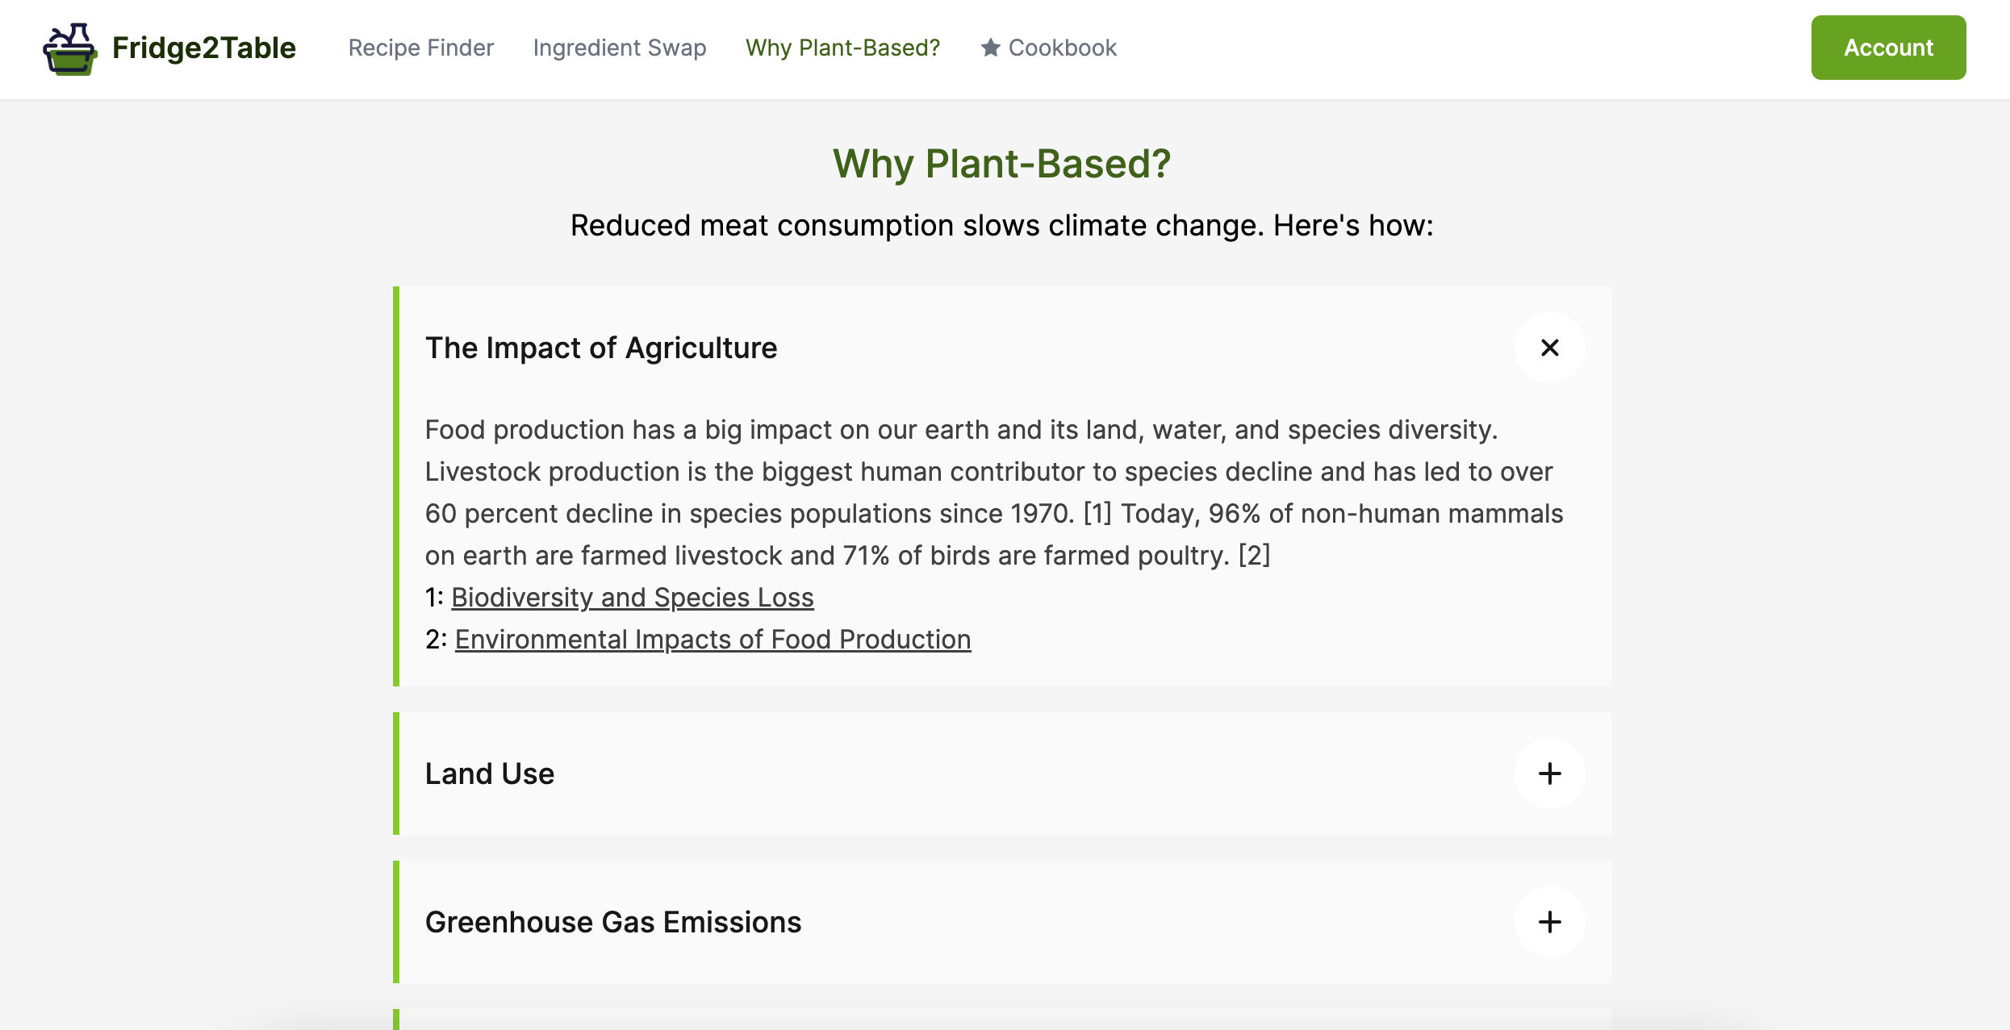Expand Greenhouse Gas Emissions with its plus icon
2010x1030 pixels.
1549,922
